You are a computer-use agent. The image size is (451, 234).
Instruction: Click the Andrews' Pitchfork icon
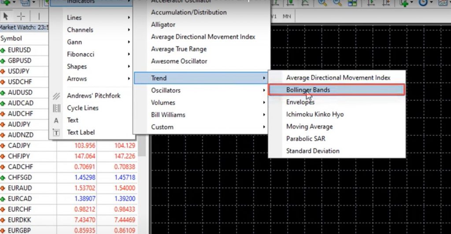click(x=56, y=96)
